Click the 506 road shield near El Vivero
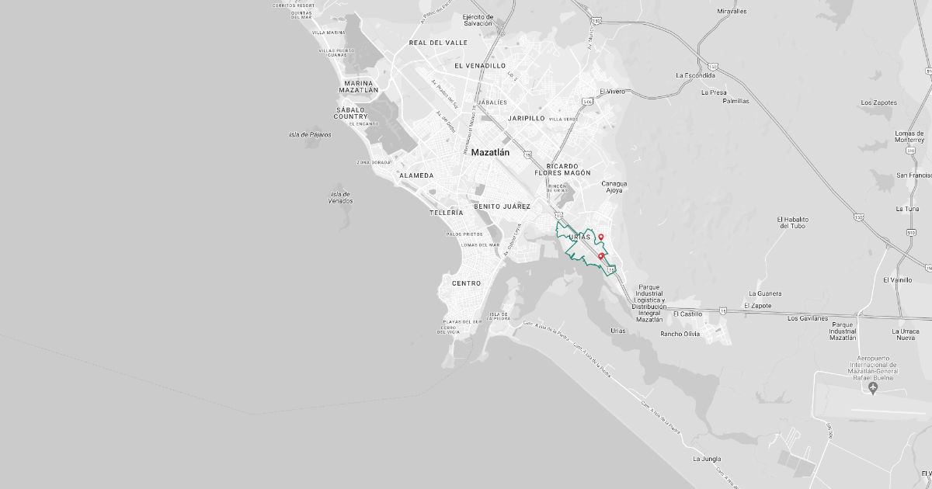932x489 pixels. click(589, 100)
